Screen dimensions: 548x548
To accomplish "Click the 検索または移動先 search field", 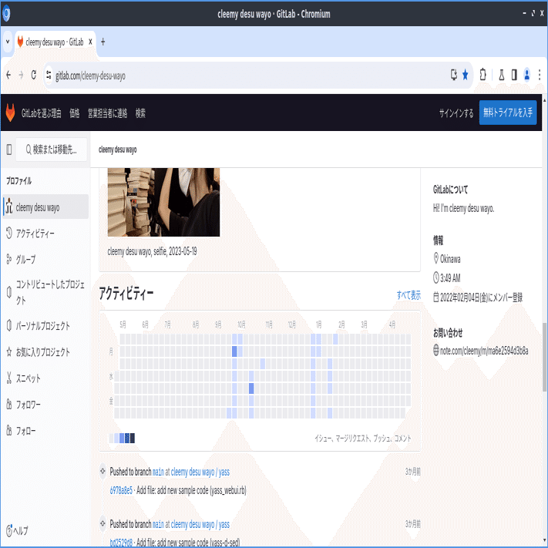I will 52,150.
